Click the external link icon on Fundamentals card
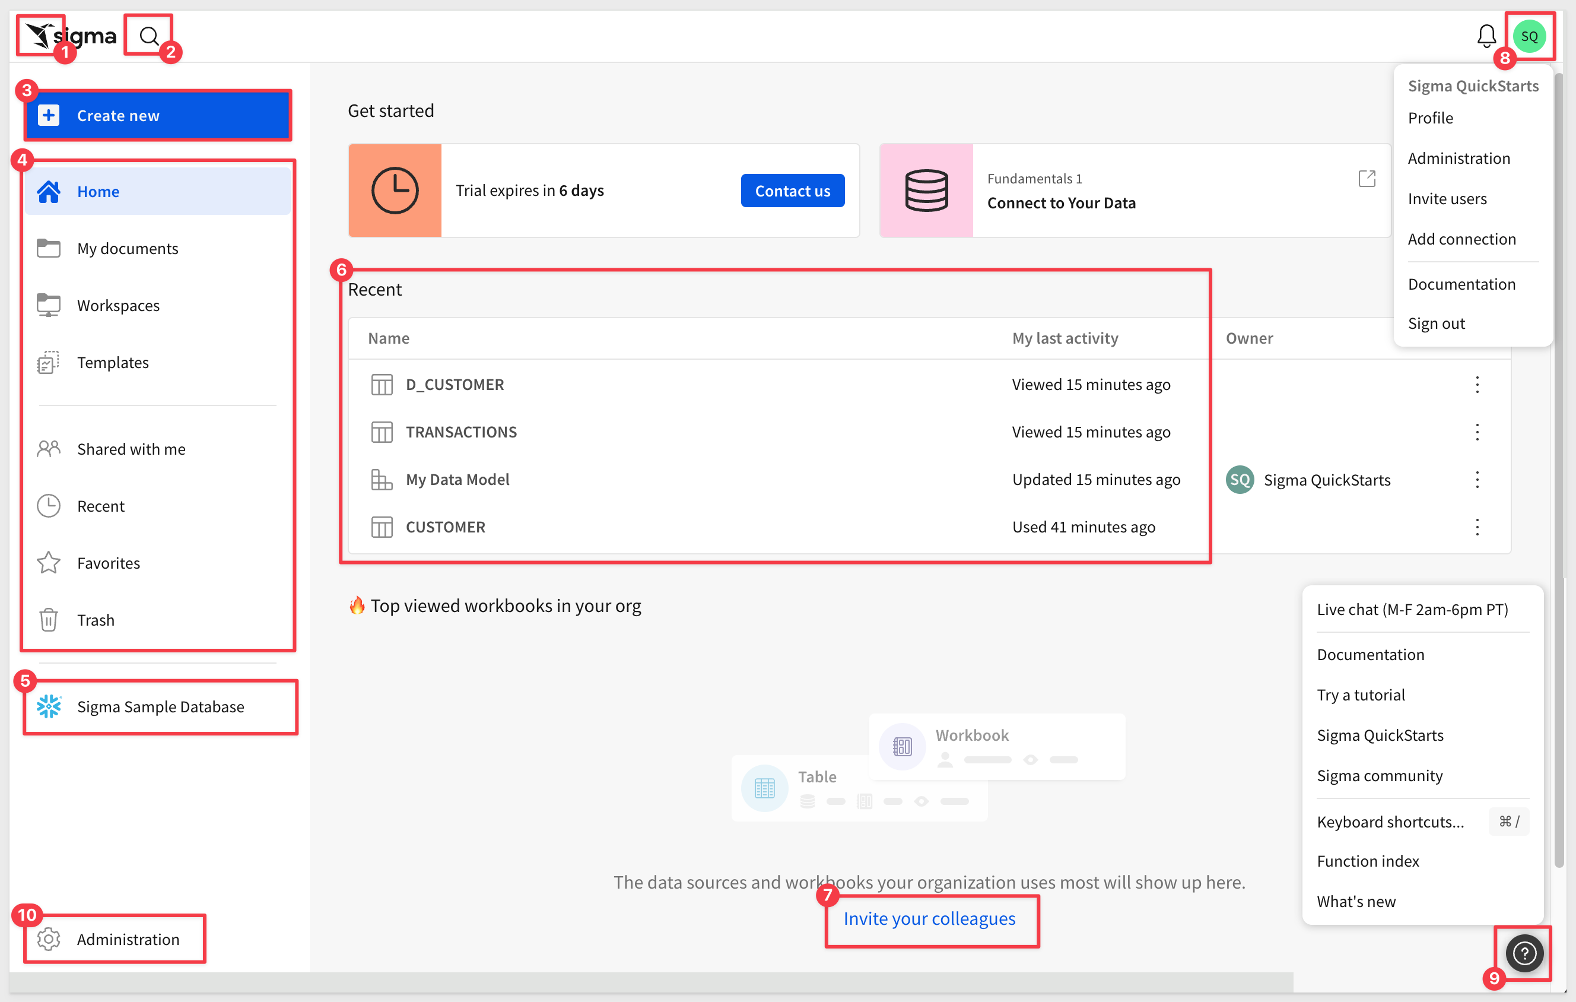 tap(1367, 178)
